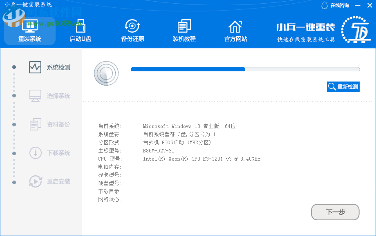Click the blue detection progress bar

pos(188,69)
